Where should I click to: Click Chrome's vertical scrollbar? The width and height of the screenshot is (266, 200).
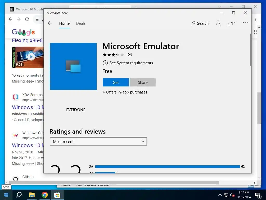point(259,108)
